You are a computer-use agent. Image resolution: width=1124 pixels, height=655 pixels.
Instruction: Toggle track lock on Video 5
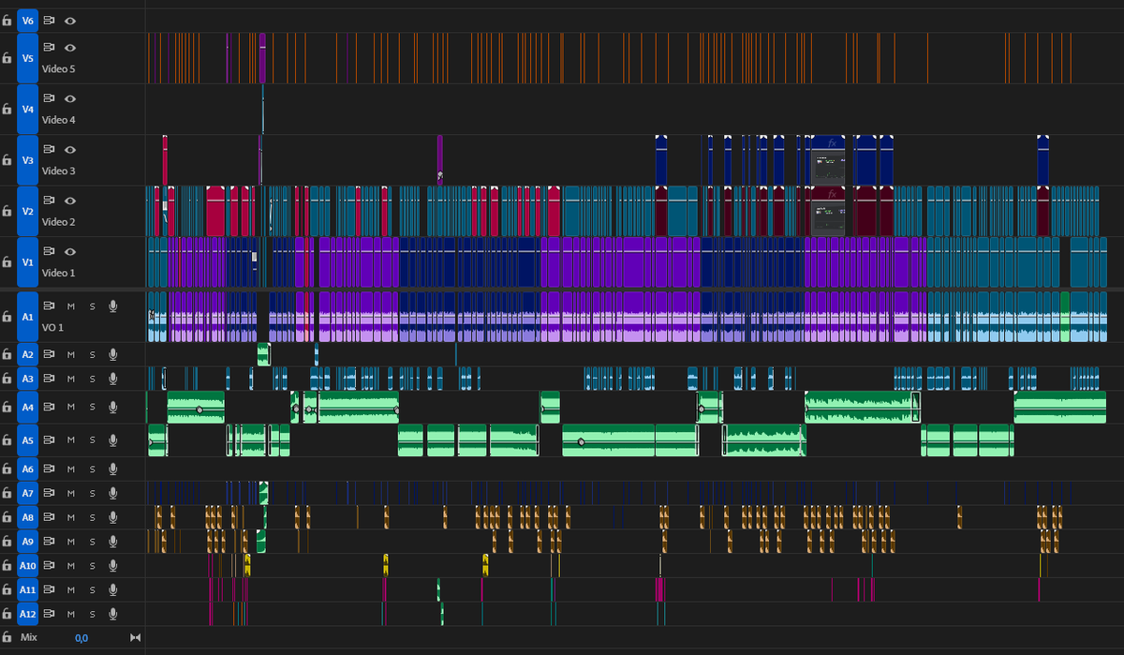[7, 58]
